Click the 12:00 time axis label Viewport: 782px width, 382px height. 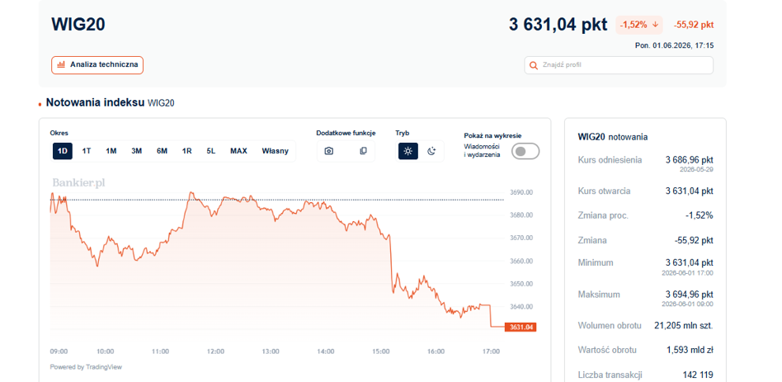[x=215, y=351]
